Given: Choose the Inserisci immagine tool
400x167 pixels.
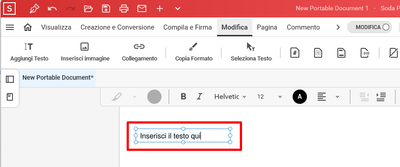Looking at the screenshot, I should [x=85, y=52].
